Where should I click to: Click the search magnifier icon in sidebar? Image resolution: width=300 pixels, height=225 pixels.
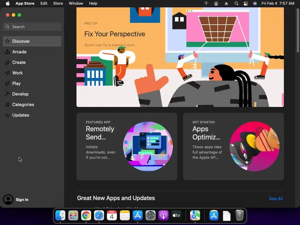[x=7, y=27]
